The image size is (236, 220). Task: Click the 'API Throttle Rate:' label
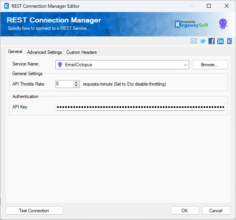(x=29, y=84)
